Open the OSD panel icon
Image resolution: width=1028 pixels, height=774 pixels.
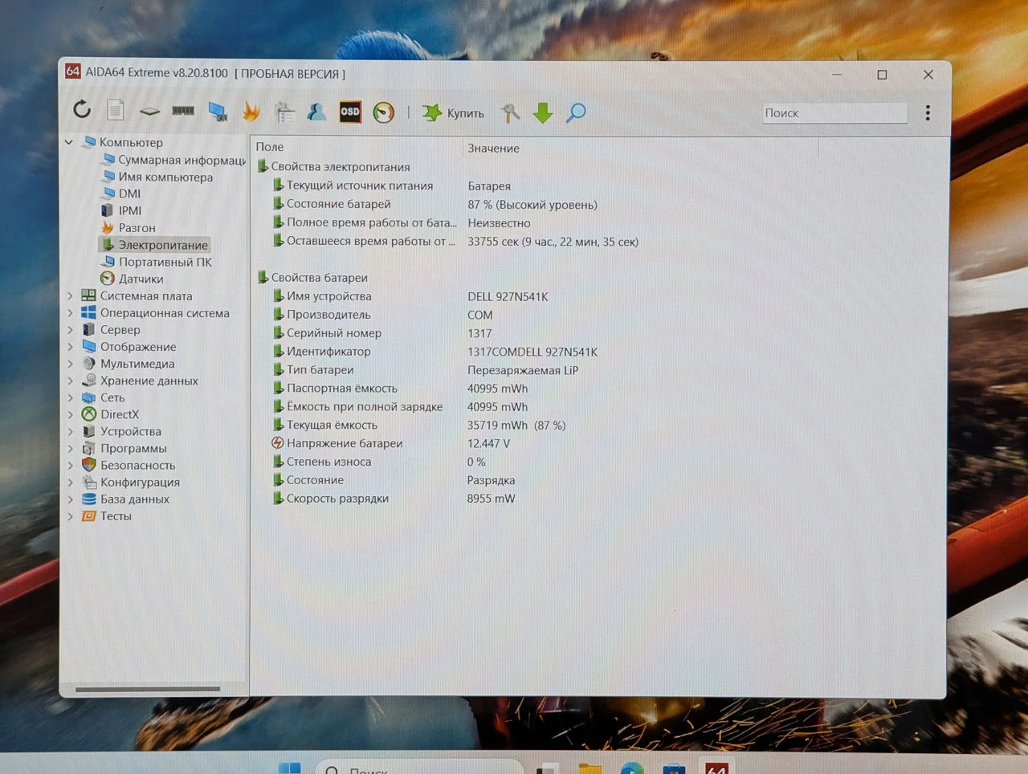coord(350,112)
